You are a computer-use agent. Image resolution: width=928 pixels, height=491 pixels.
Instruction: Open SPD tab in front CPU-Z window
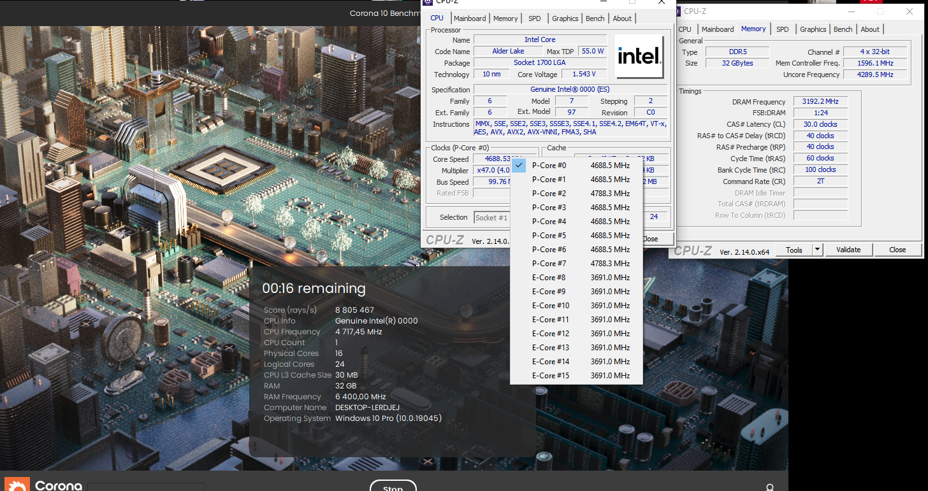click(535, 18)
